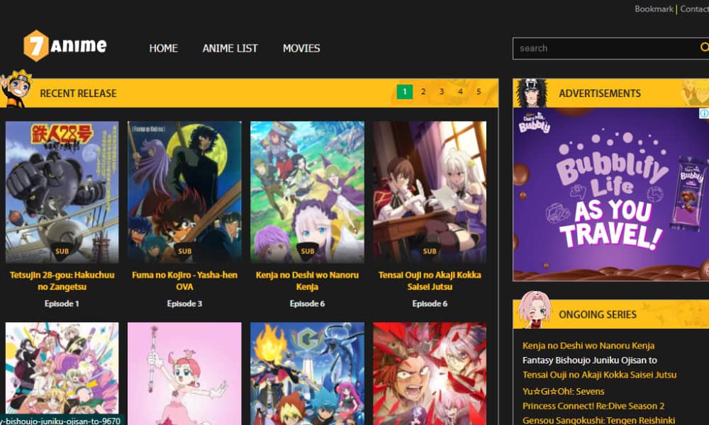709x425 pixels.
Task: Click the 7Anime logo
Action: (x=65, y=45)
